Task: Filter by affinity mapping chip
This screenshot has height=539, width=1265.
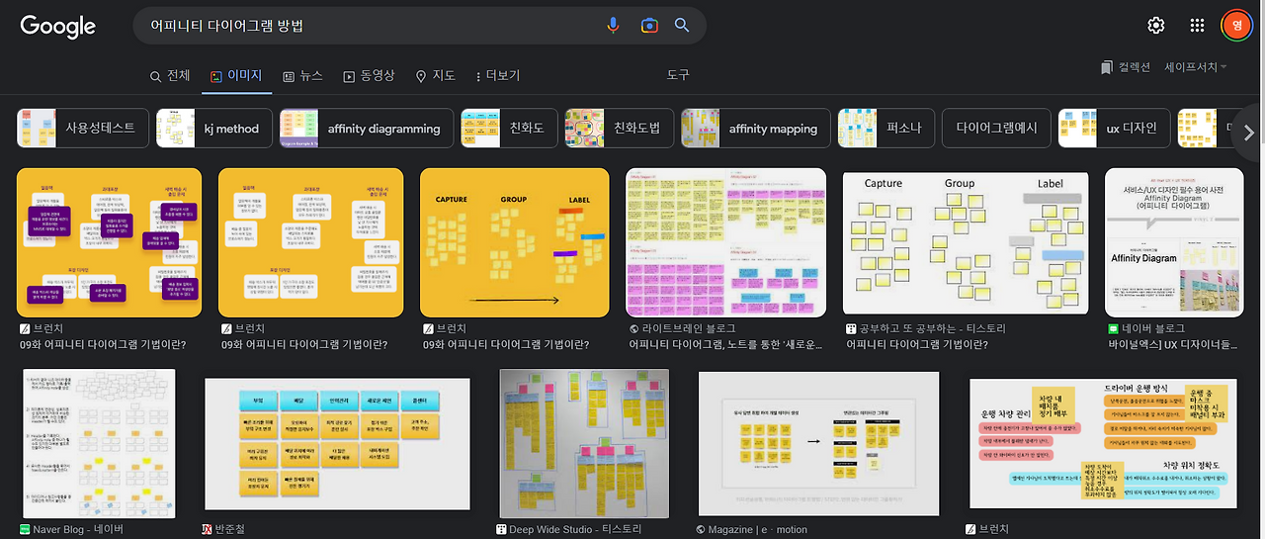Action: (x=756, y=128)
